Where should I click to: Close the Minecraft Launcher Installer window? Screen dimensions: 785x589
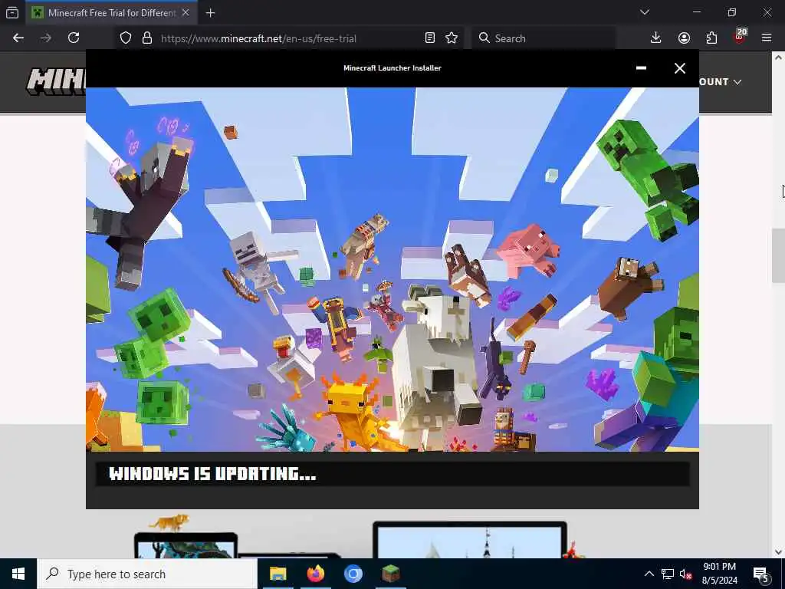[679, 68]
